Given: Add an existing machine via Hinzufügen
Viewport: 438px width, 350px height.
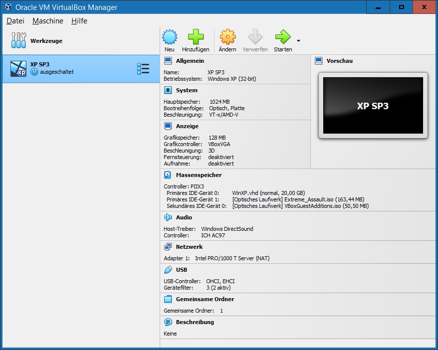Looking at the screenshot, I should (196, 39).
